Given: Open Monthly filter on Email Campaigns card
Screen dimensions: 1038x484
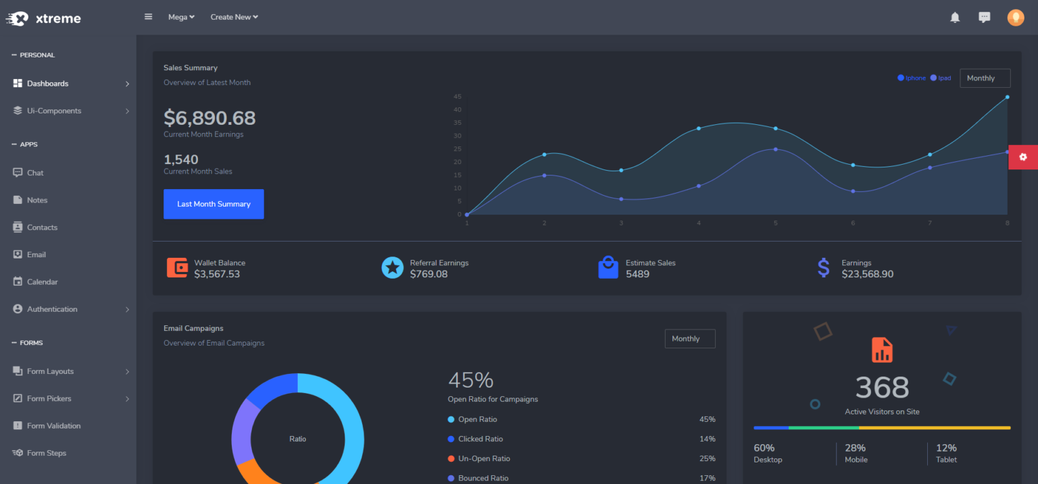Looking at the screenshot, I should [x=689, y=338].
